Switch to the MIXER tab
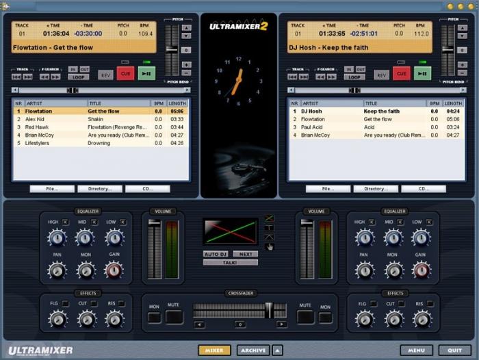This screenshot has width=479, height=360. pos(214,350)
